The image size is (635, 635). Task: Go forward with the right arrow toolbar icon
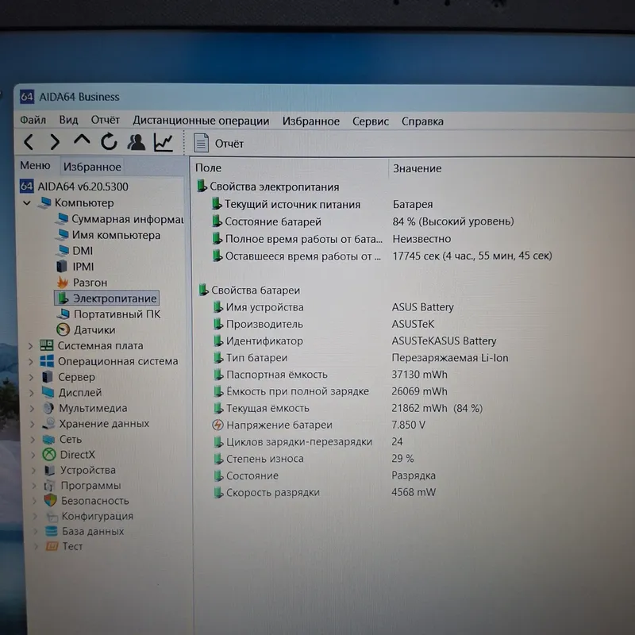pos(55,142)
